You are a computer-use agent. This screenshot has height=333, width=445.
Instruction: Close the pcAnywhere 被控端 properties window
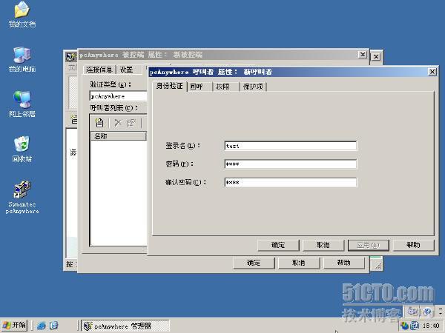[x=363, y=54]
